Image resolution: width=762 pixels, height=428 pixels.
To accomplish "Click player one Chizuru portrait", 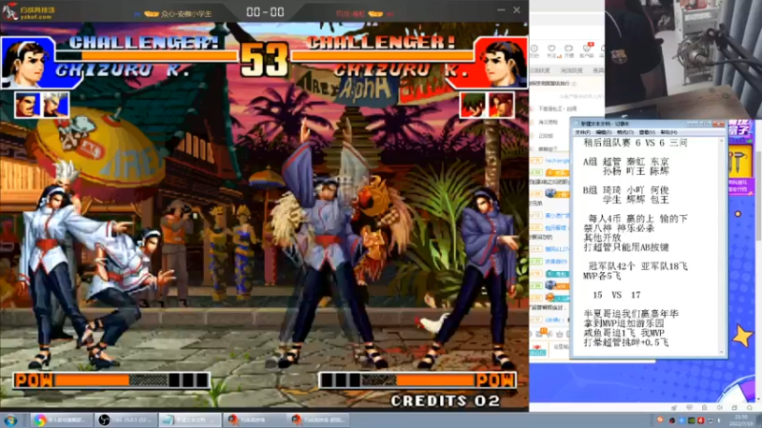I will click(x=28, y=63).
